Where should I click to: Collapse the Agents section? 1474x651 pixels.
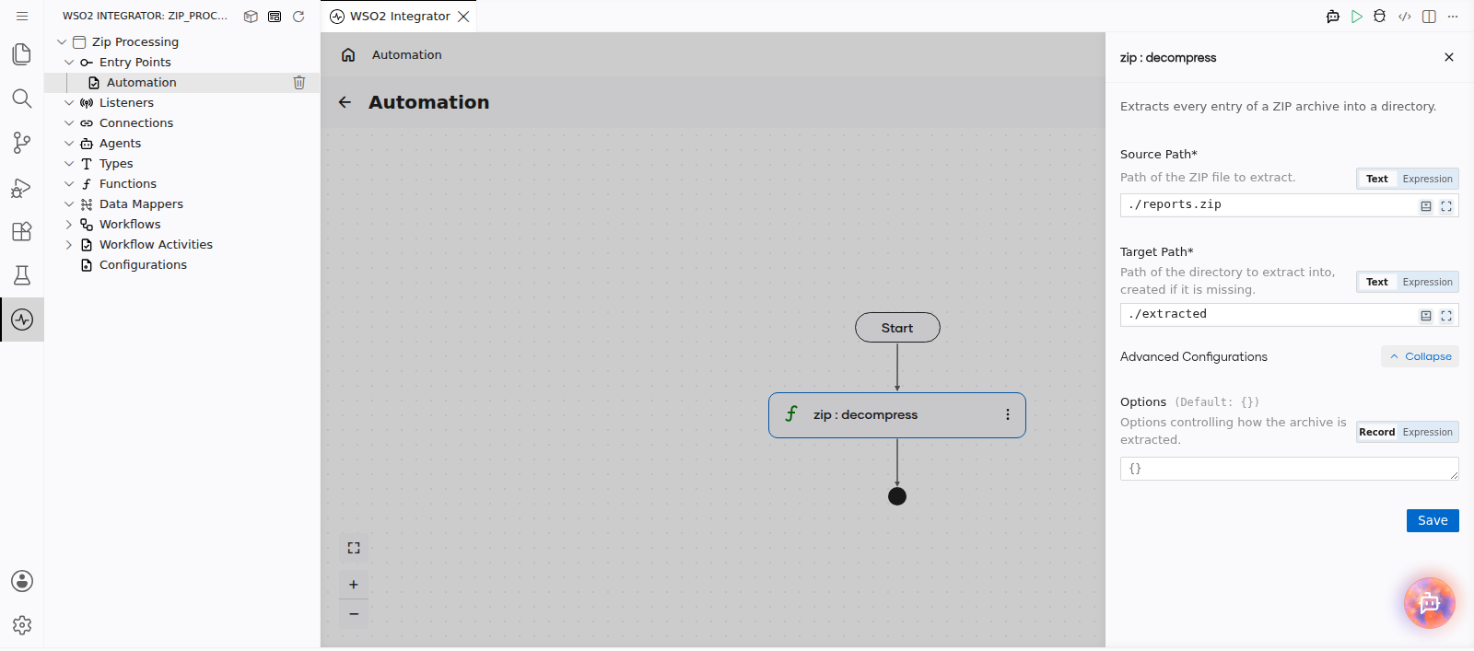[69, 144]
